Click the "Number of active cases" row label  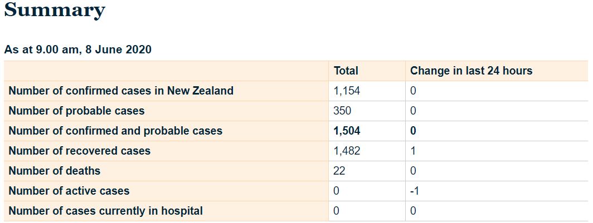pos(69,191)
